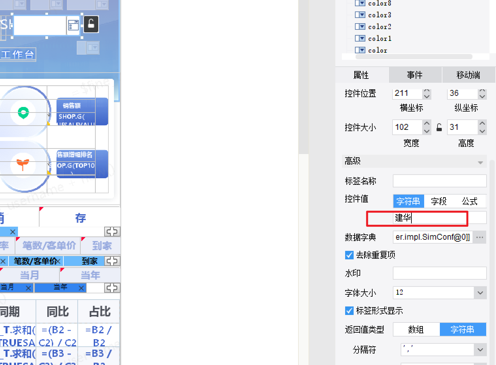Click the orange sprout icon
The image size is (496, 365).
coord(23,165)
